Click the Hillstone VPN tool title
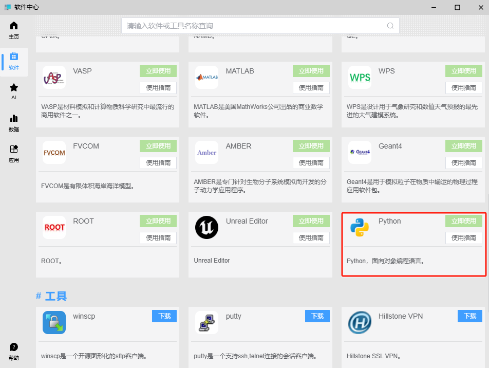The width and height of the screenshot is (489, 368). coord(401,316)
